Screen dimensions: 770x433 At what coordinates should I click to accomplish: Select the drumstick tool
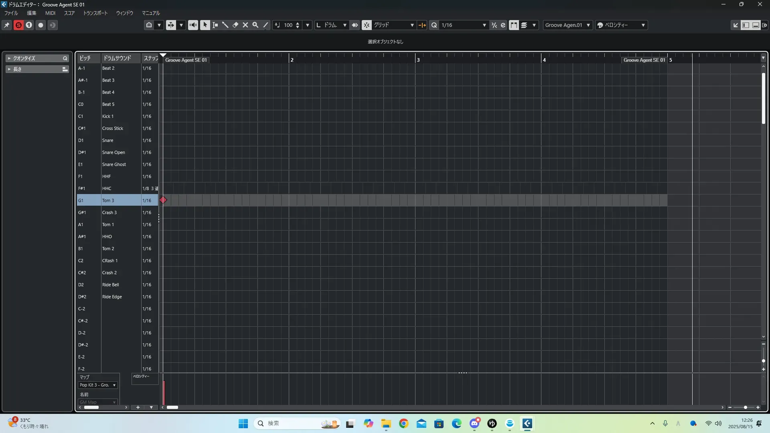[225, 25]
